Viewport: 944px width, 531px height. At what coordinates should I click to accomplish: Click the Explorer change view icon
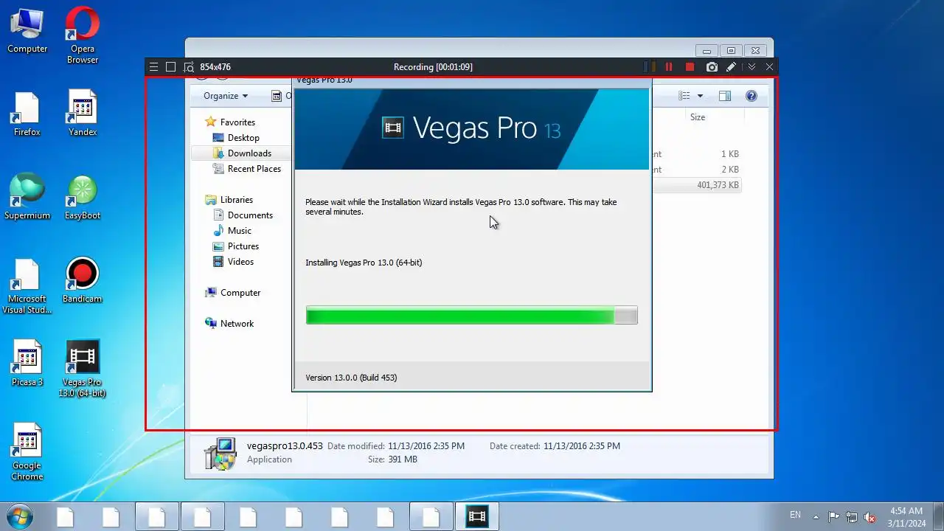pos(684,96)
